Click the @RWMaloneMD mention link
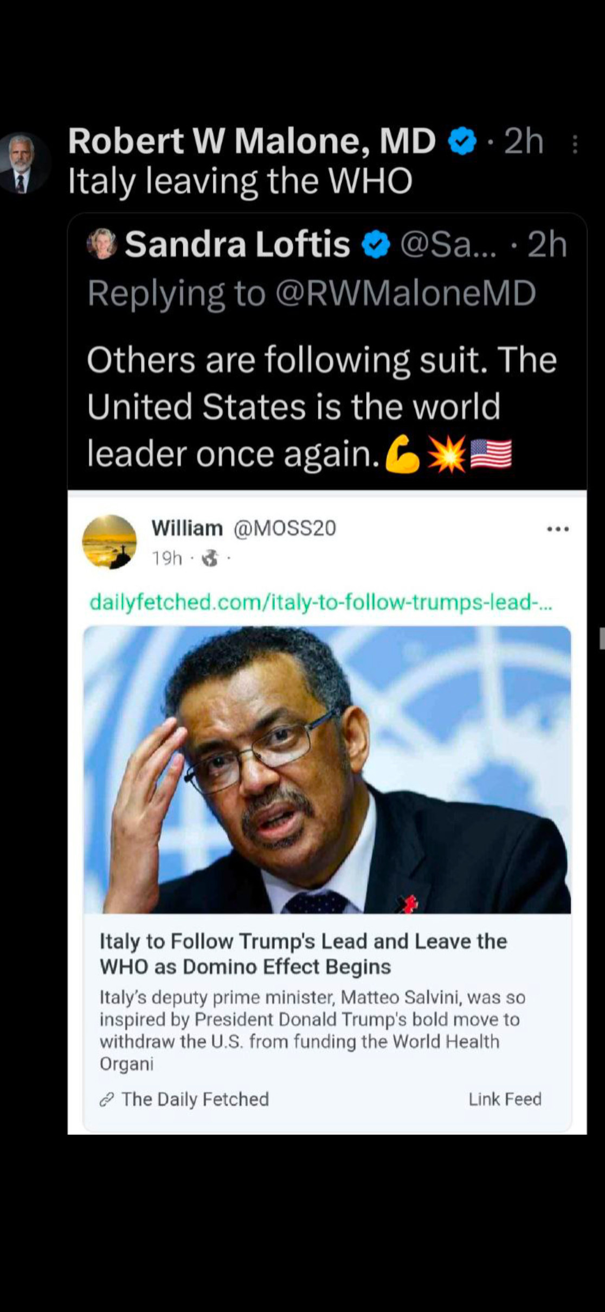 tap(406, 293)
